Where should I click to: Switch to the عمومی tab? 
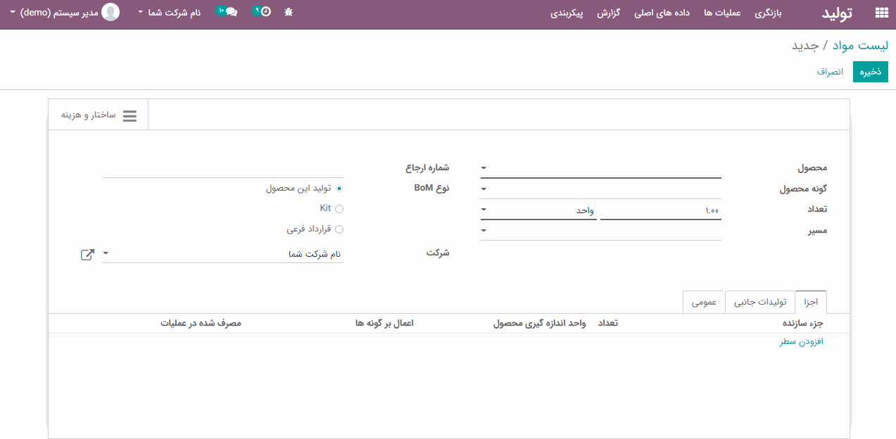704,302
